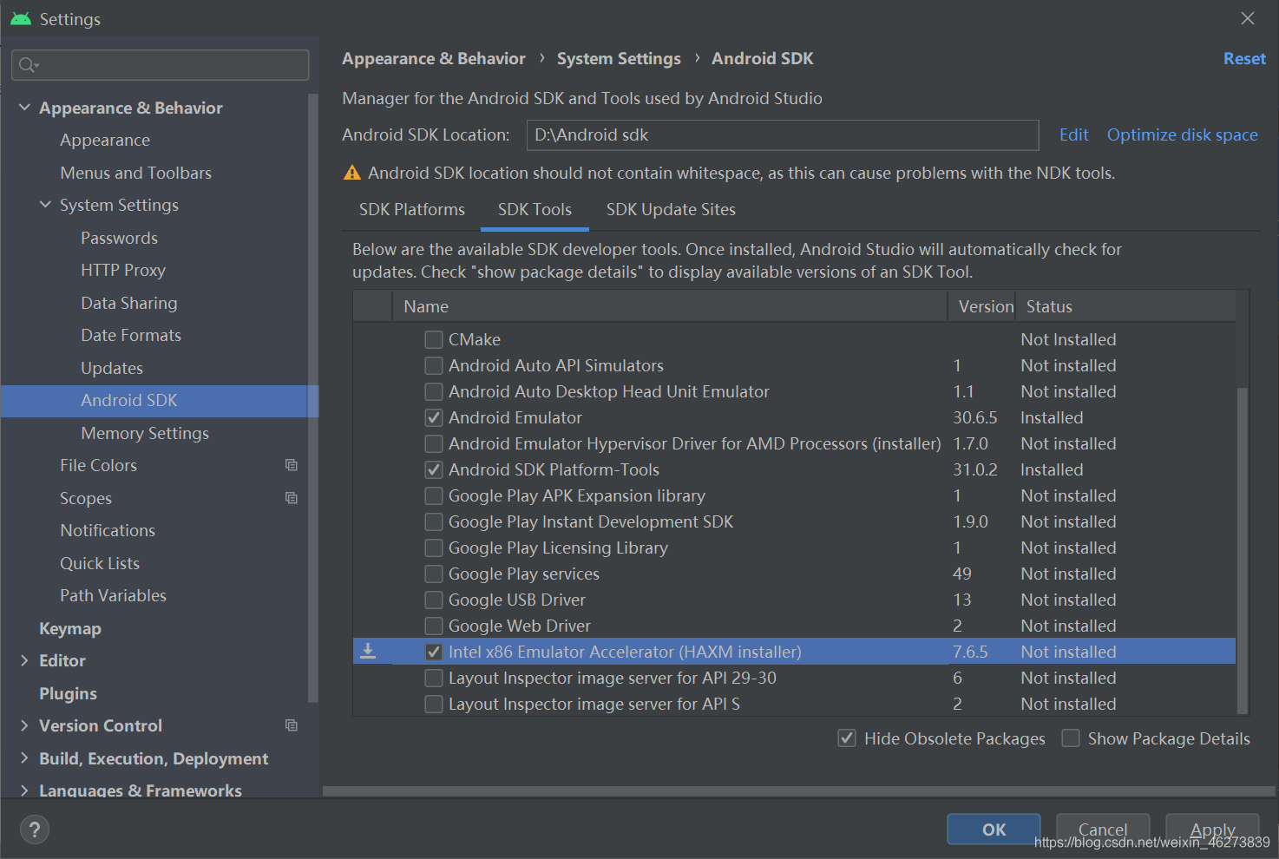
Task: Sort by the Name column header
Action: 670,306
